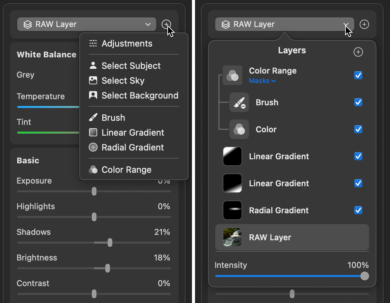
Task: Select the RAW Layer row in Layers list
Action: tap(292, 237)
